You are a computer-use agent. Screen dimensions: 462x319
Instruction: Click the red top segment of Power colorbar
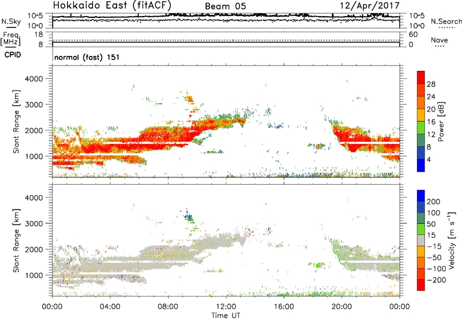click(x=421, y=77)
